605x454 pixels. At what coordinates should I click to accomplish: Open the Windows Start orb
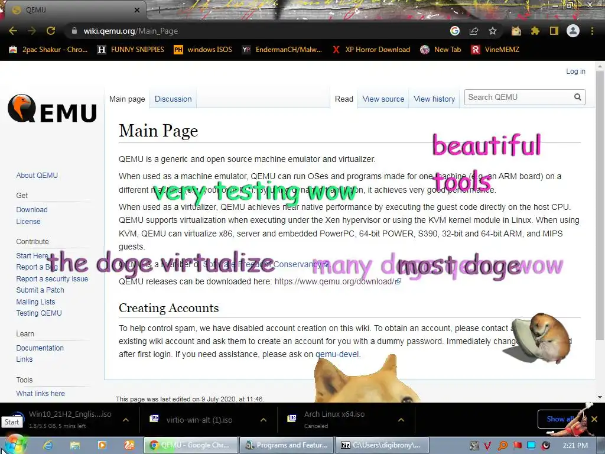point(14,445)
